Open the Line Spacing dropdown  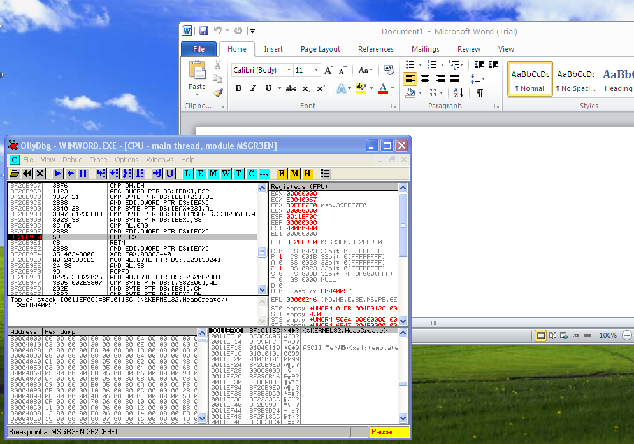(477, 79)
